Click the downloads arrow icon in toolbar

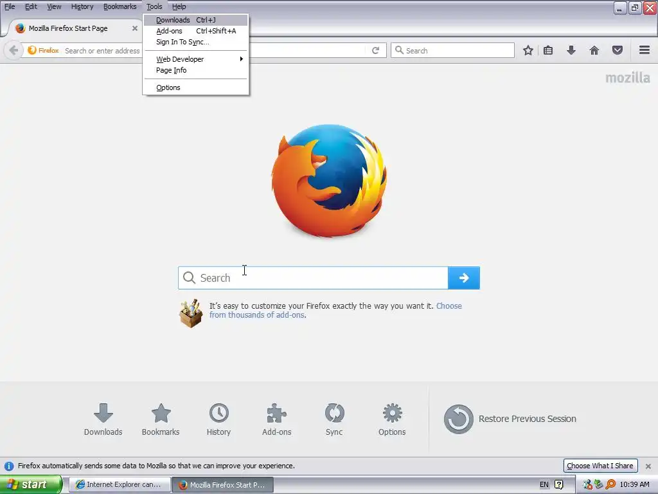pos(571,50)
